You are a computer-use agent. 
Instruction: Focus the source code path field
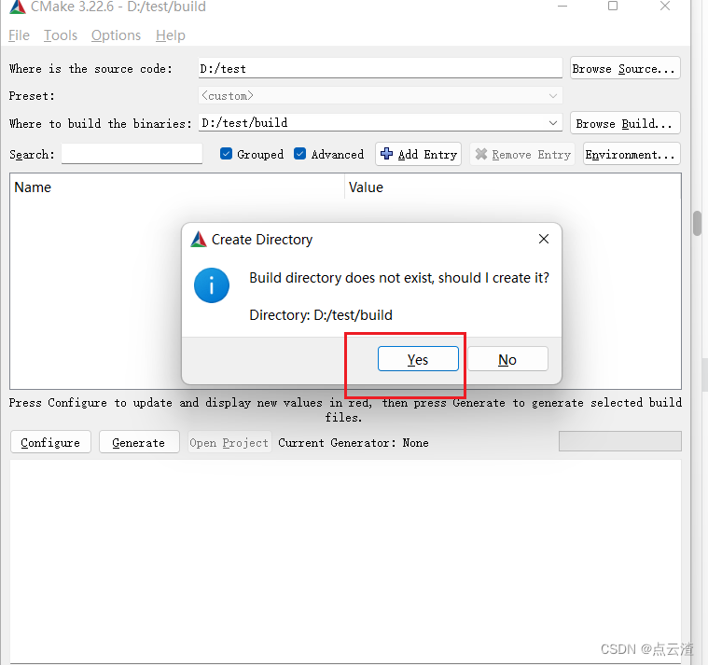(x=381, y=69)
